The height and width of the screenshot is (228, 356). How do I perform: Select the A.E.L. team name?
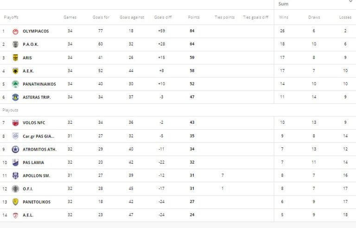pyautogui.click(x=28, y=215)
